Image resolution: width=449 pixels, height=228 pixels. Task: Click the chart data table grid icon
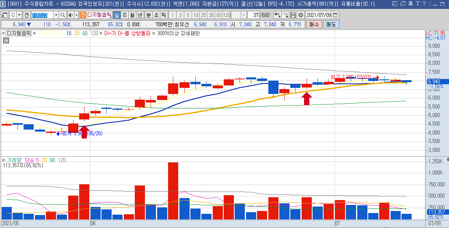click(6, 41)
